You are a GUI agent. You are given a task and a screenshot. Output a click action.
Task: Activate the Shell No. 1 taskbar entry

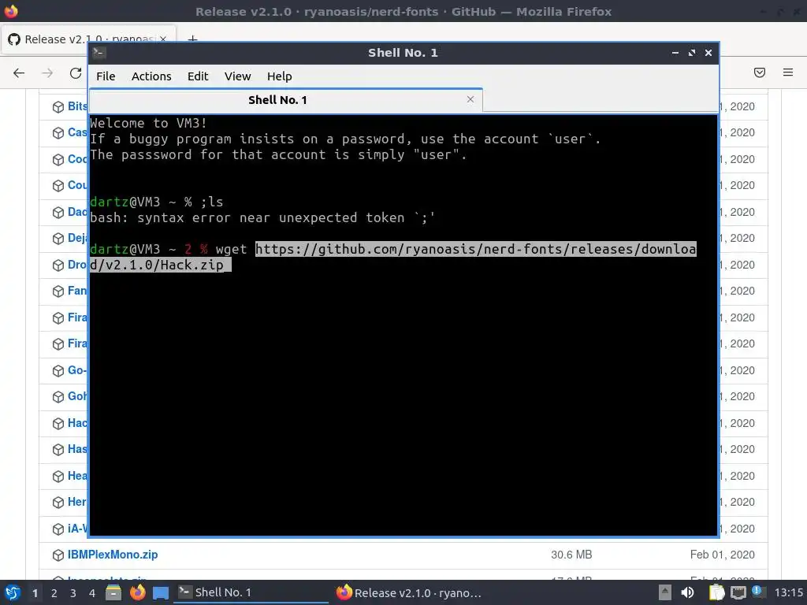click(251, 592)
